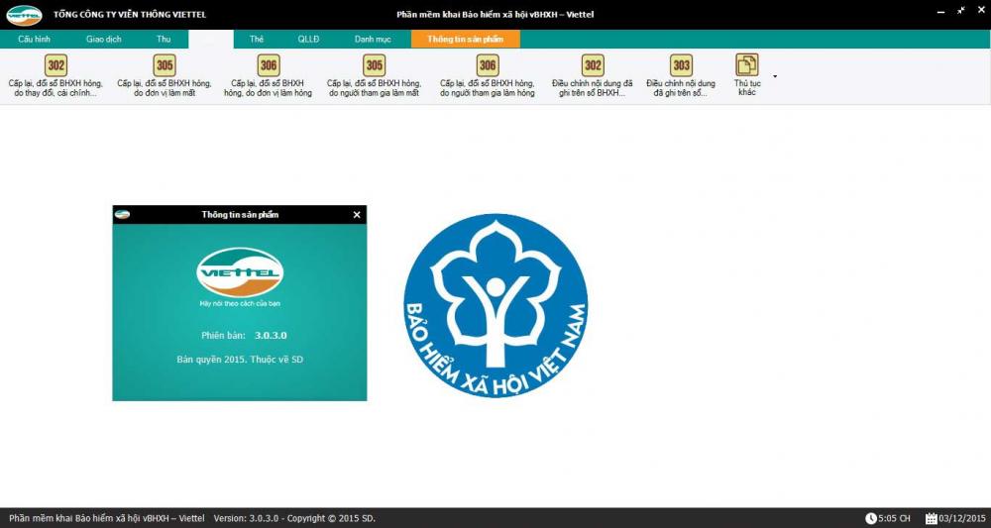Select the Thẻ tab
991x528 pixels.
pyautogui.click(x=257, y=39)
